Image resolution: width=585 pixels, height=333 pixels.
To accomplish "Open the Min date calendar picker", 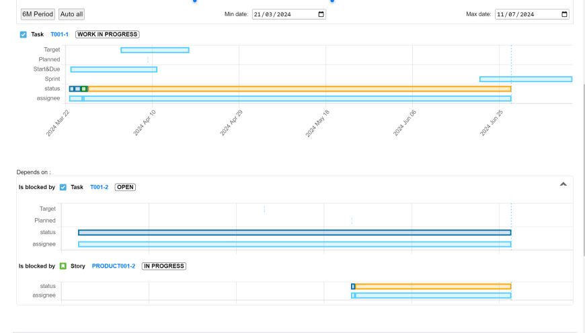I will (x=321, y=14).
